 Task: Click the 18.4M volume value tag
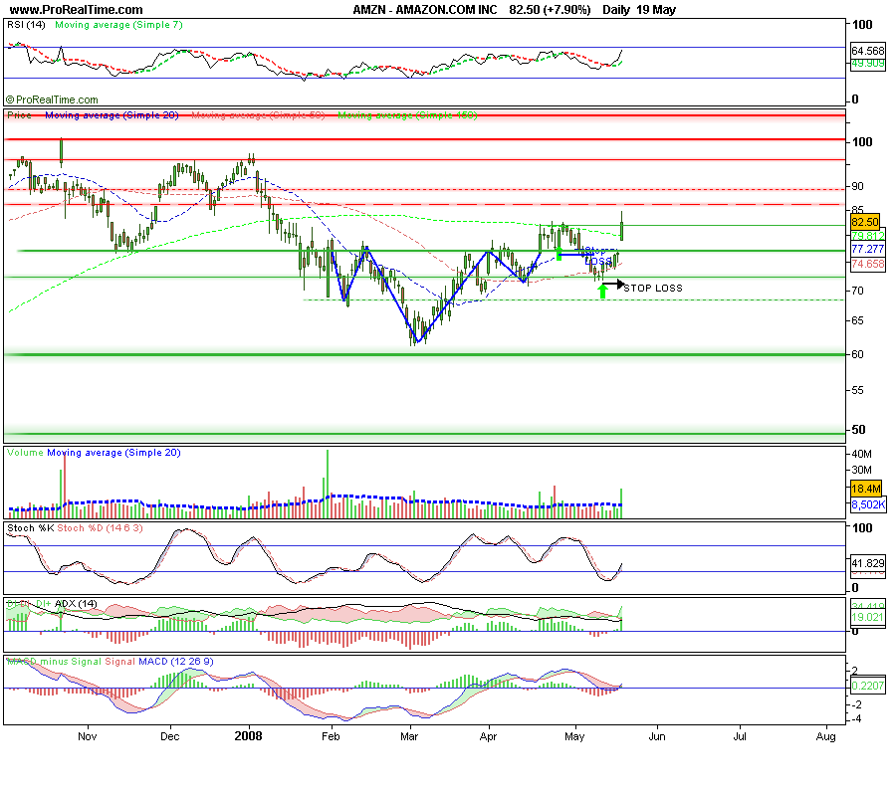tap(866, 489)
